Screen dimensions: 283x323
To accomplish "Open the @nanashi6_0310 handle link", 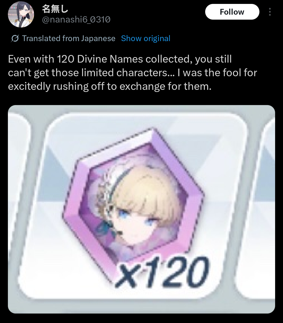I will pyautogui.click(x=76, y=20).
